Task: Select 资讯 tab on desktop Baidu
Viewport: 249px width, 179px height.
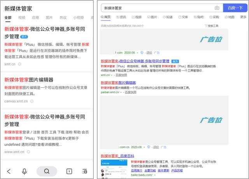Action: tap(121, 17)
